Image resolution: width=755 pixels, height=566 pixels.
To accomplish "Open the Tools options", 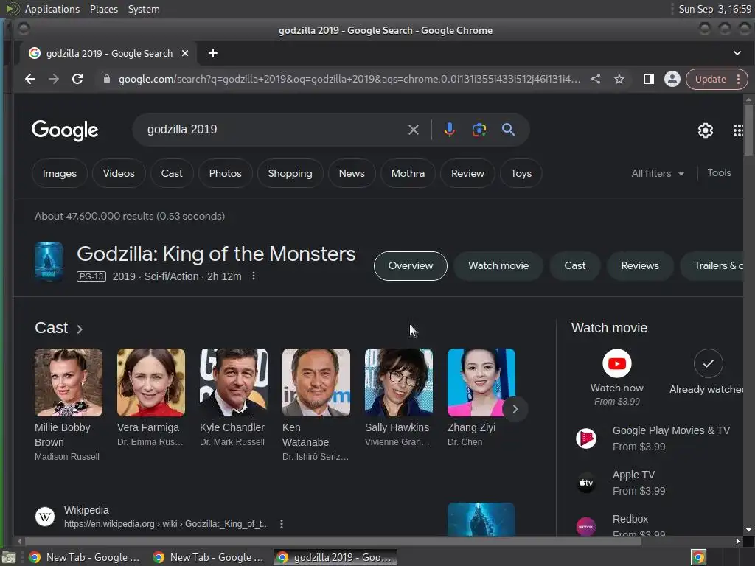I will [x=719, y=172].
